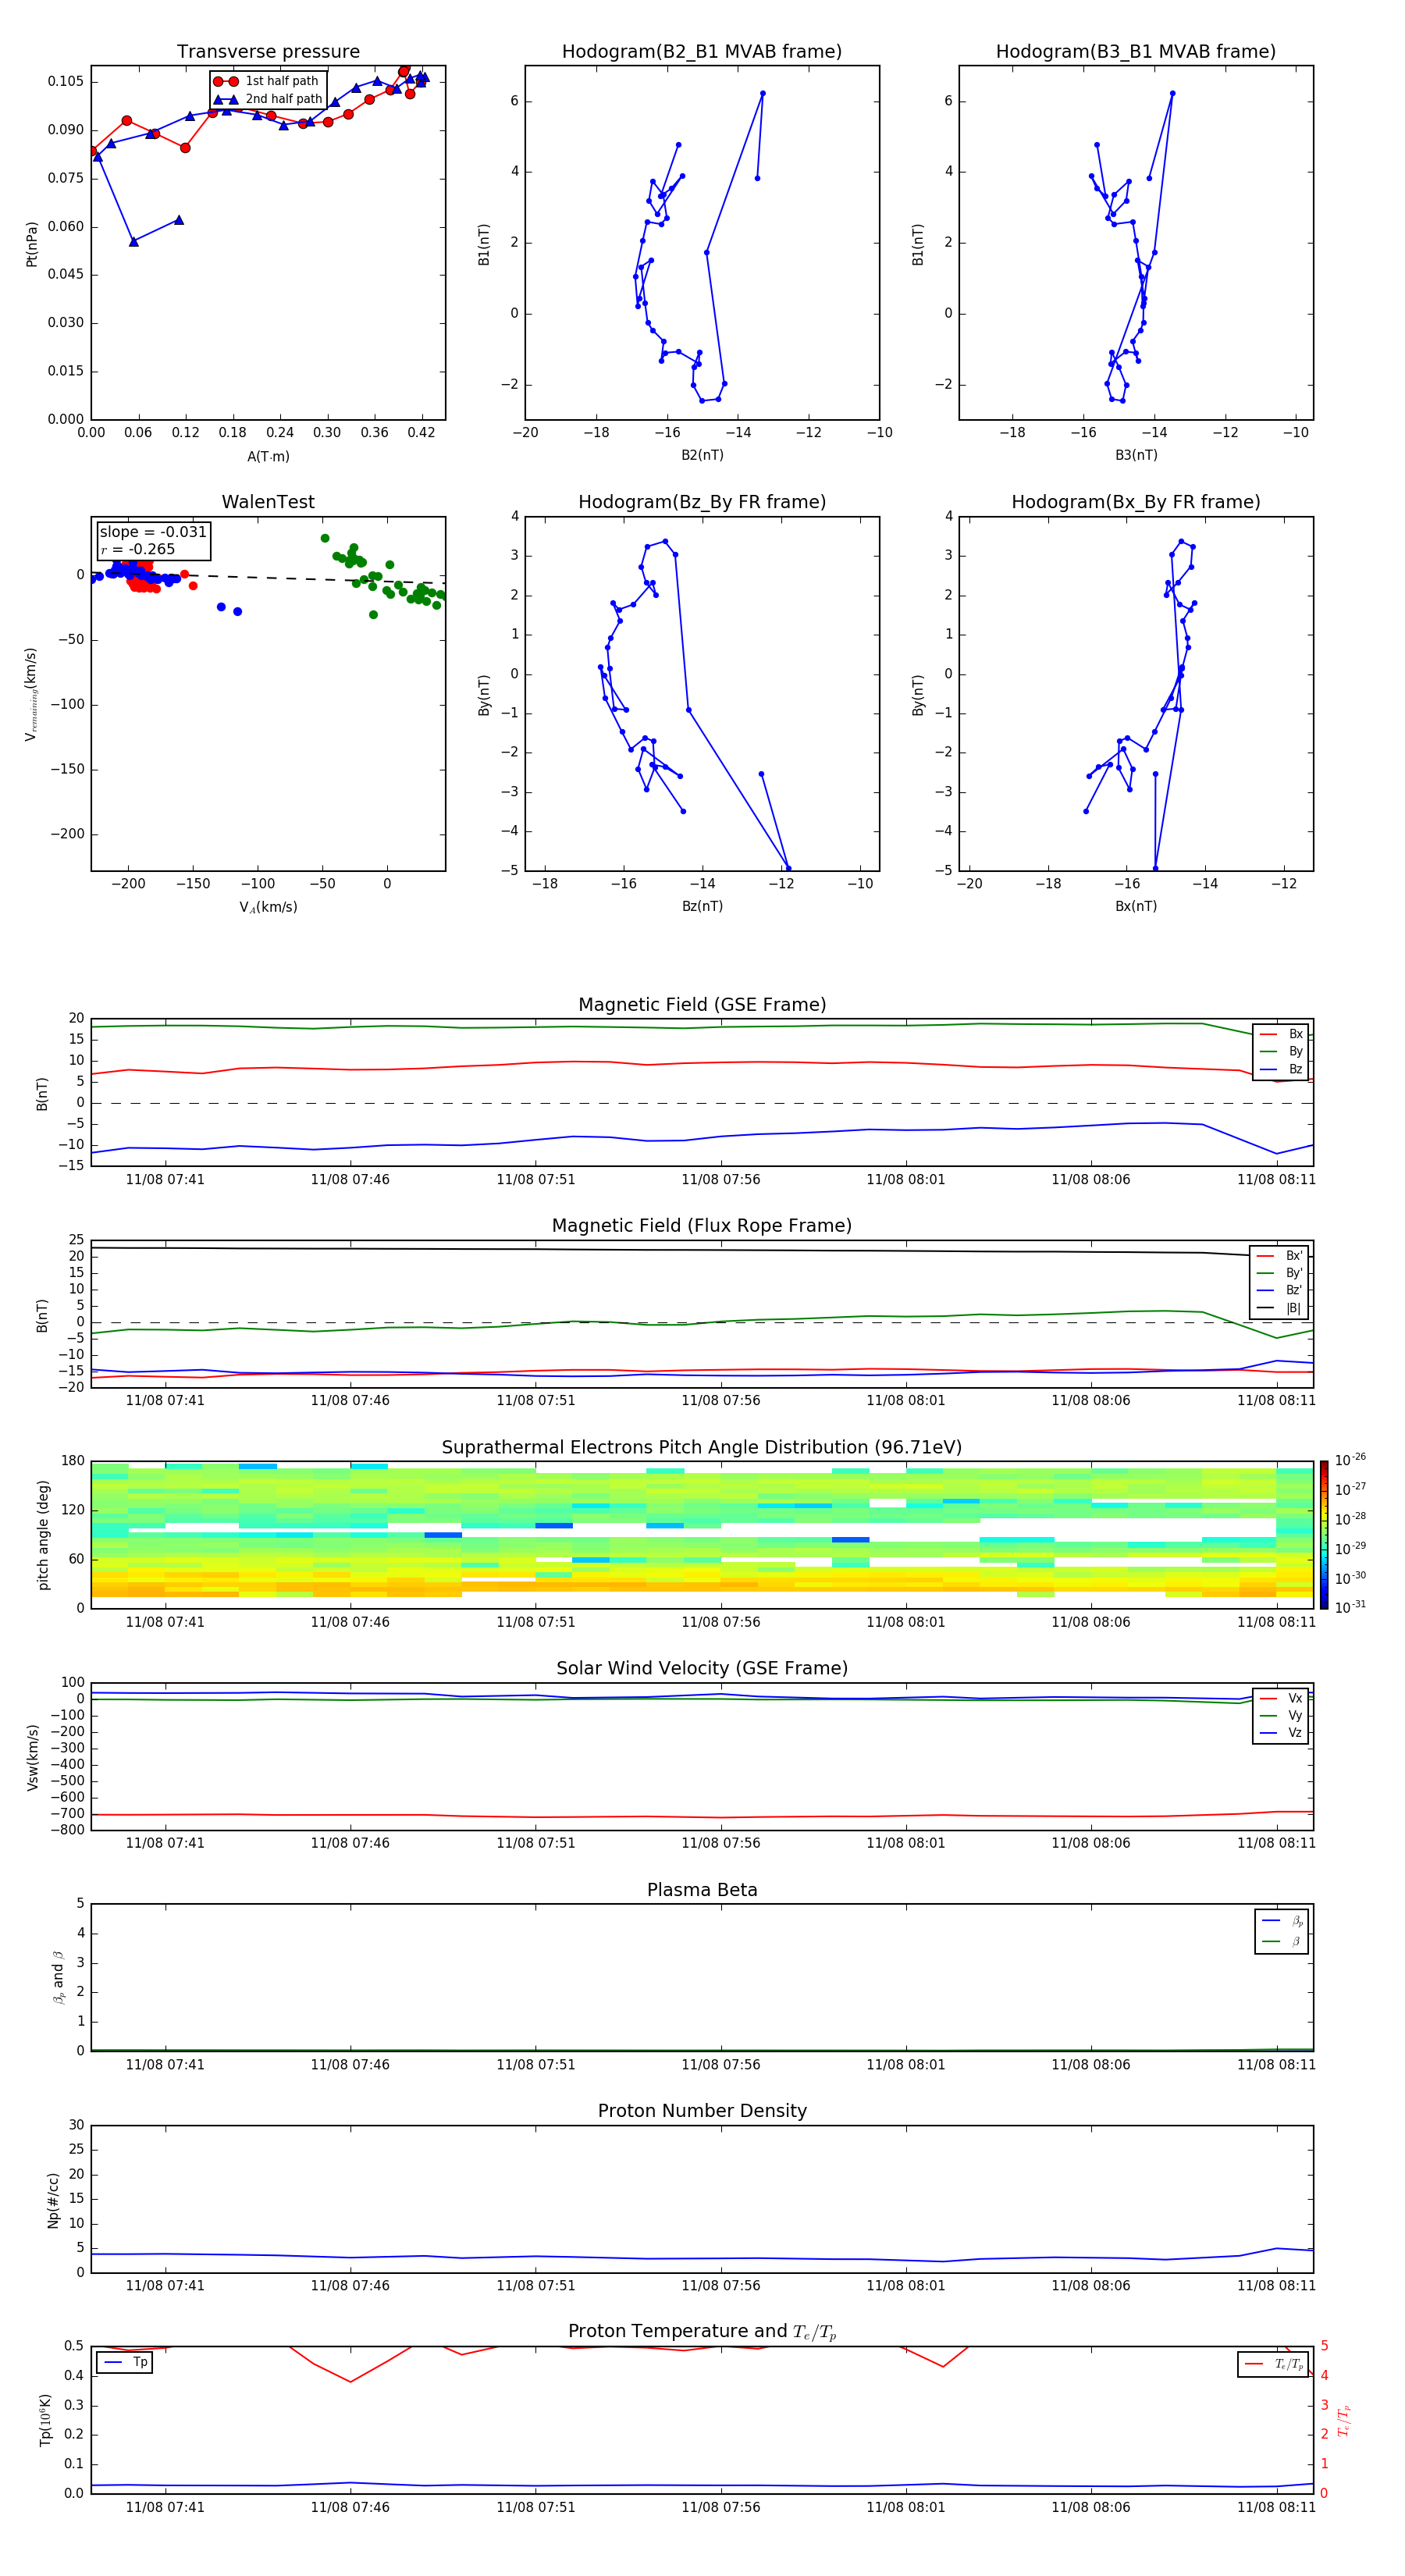
Task: Select the red Te/Tp right-axis label
Action: click(x=1343, y=2420)
